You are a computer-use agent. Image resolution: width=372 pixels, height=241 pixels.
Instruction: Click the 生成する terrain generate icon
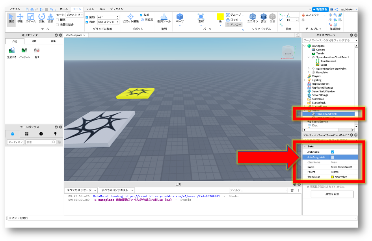(x=12, y=50)
